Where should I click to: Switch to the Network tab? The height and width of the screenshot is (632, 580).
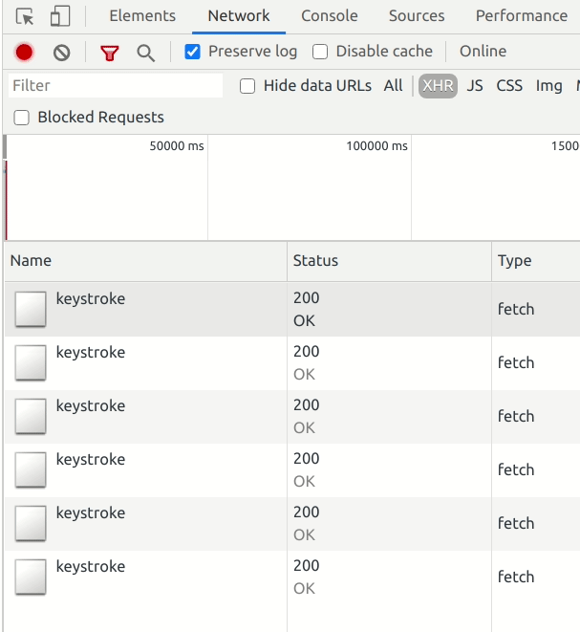tap(239, 15)
